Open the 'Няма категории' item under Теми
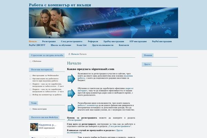This screenshot has width=207, height=138. [39, 109]
